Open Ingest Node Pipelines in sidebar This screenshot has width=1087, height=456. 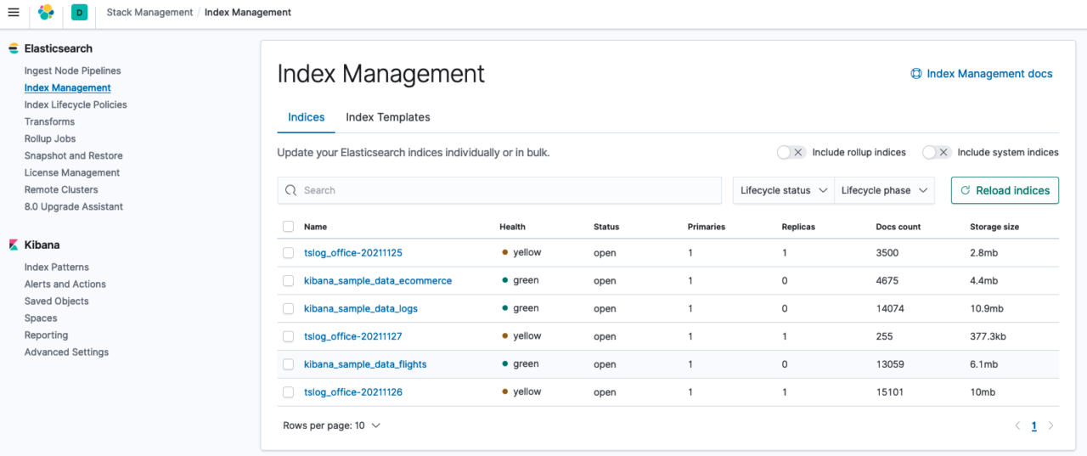(73, 70)
